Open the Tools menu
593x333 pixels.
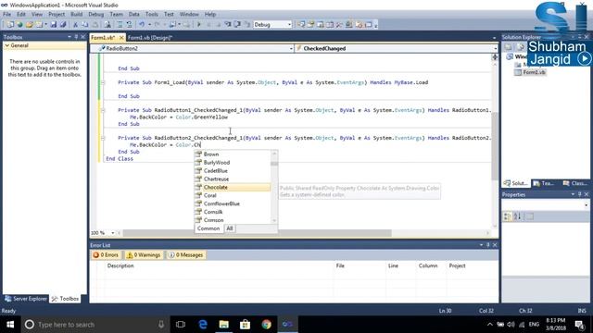(x=152, y=15)
